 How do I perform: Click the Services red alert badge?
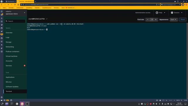25,66
